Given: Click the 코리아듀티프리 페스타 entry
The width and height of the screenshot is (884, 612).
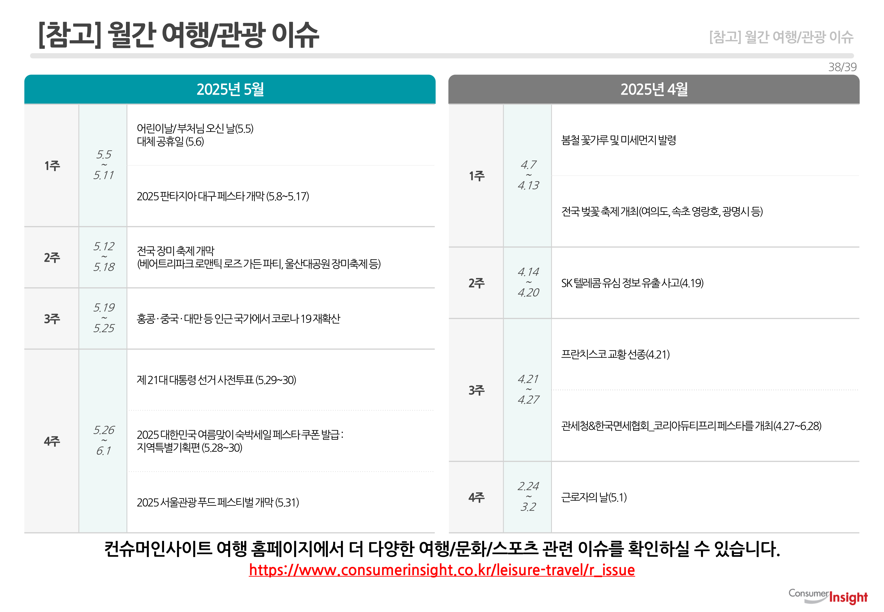Looking at the screenshot, I should click(691, 426).
